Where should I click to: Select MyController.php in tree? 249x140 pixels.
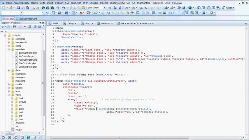pos(27,56)
